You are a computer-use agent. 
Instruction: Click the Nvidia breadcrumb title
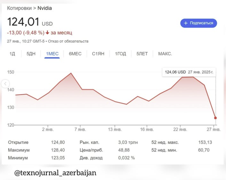(x=44, y=8)
